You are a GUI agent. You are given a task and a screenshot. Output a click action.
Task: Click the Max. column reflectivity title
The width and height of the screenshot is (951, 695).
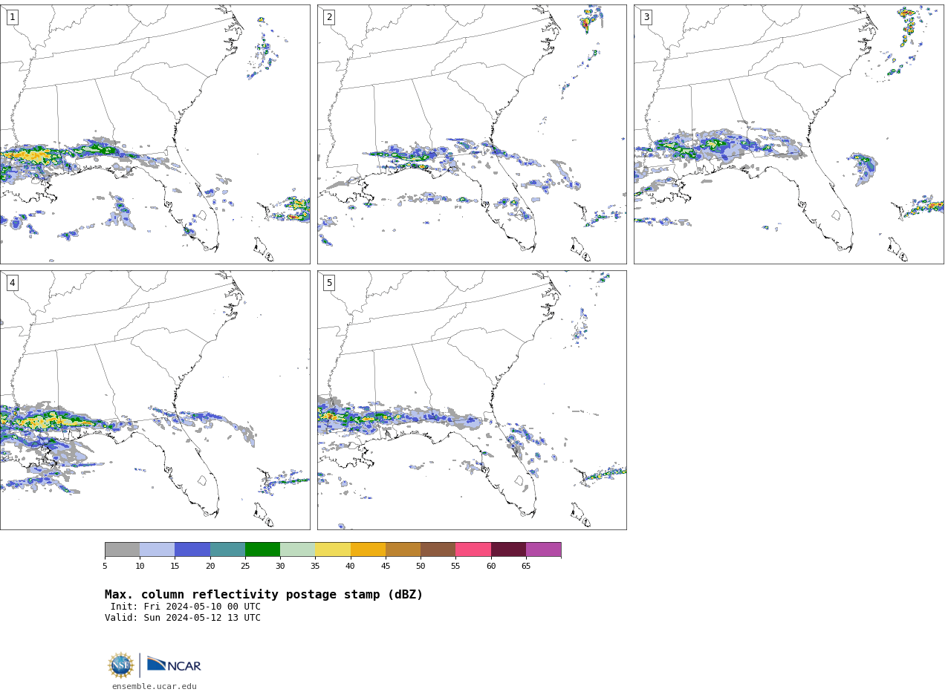click(x=264, y=595)
